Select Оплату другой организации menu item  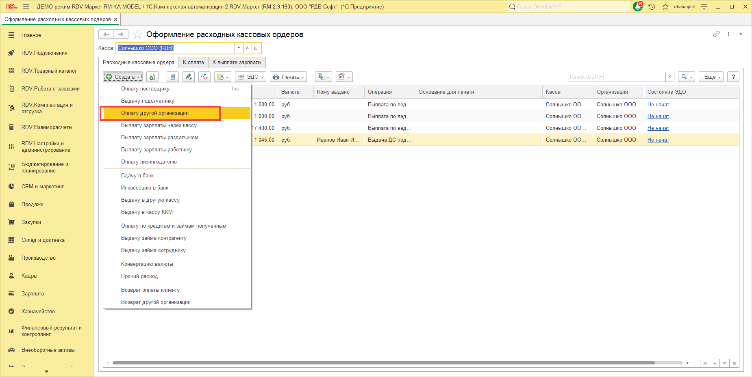(155, 113)
